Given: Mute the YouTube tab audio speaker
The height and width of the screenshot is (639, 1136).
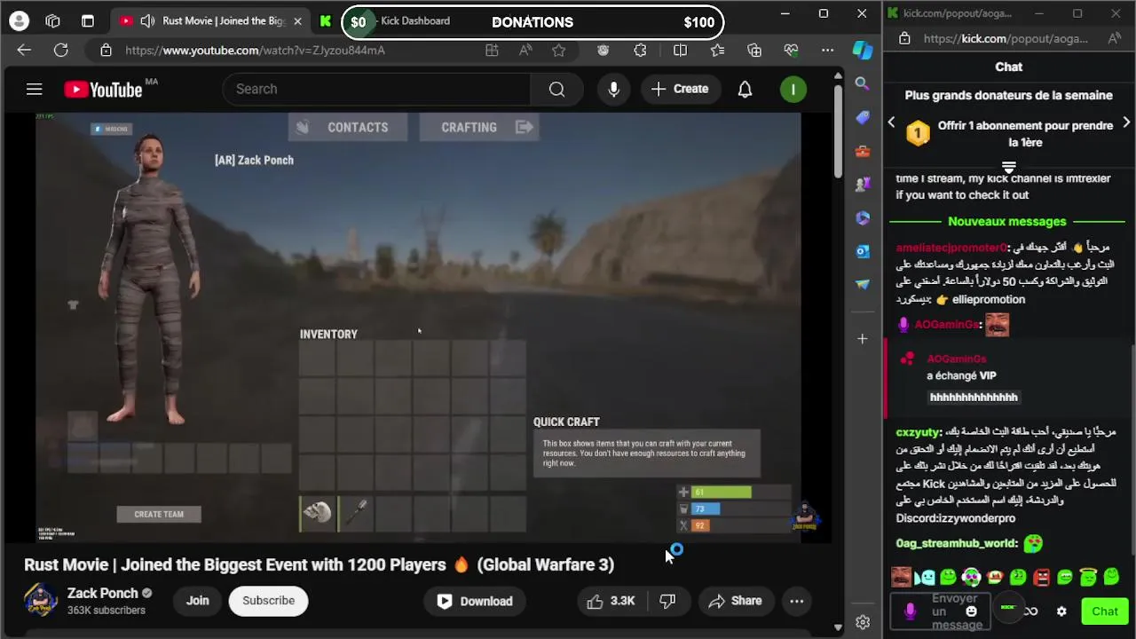Looking at the screenshot, I should click(147, 20).
